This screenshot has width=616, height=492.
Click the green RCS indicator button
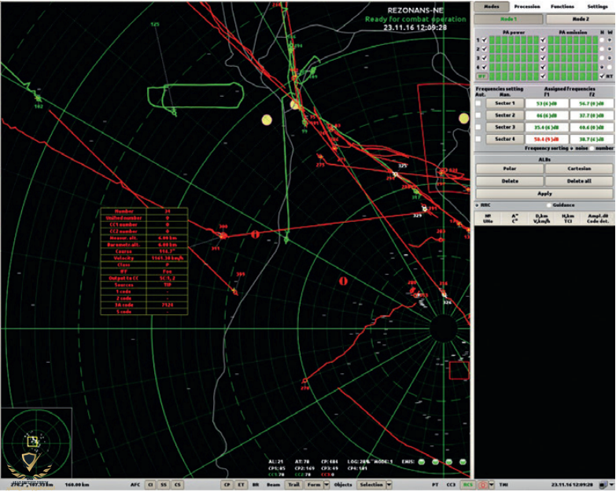pos(470,485)
